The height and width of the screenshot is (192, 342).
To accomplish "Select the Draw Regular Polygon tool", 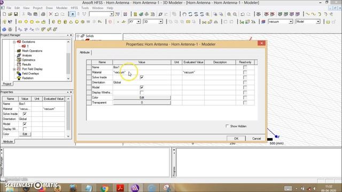I will pos(32,22).
